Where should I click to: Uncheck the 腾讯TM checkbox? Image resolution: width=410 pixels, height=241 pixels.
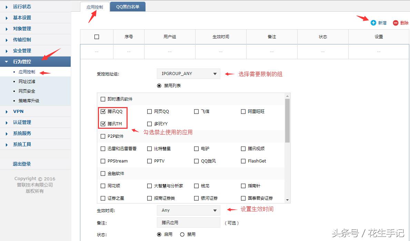[103, 124]
